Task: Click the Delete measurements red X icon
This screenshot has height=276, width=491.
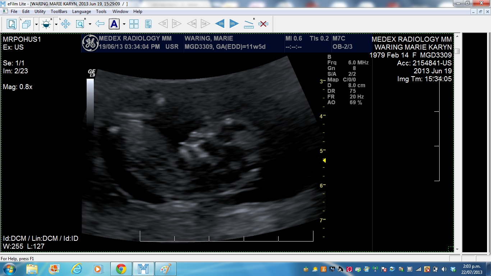Action: click(x=263, y=24)
